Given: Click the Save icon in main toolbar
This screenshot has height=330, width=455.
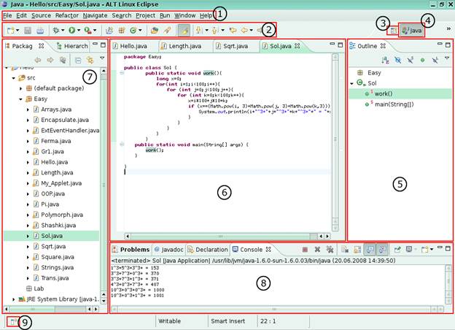Looking at the screenshot, I should (27, 31).
